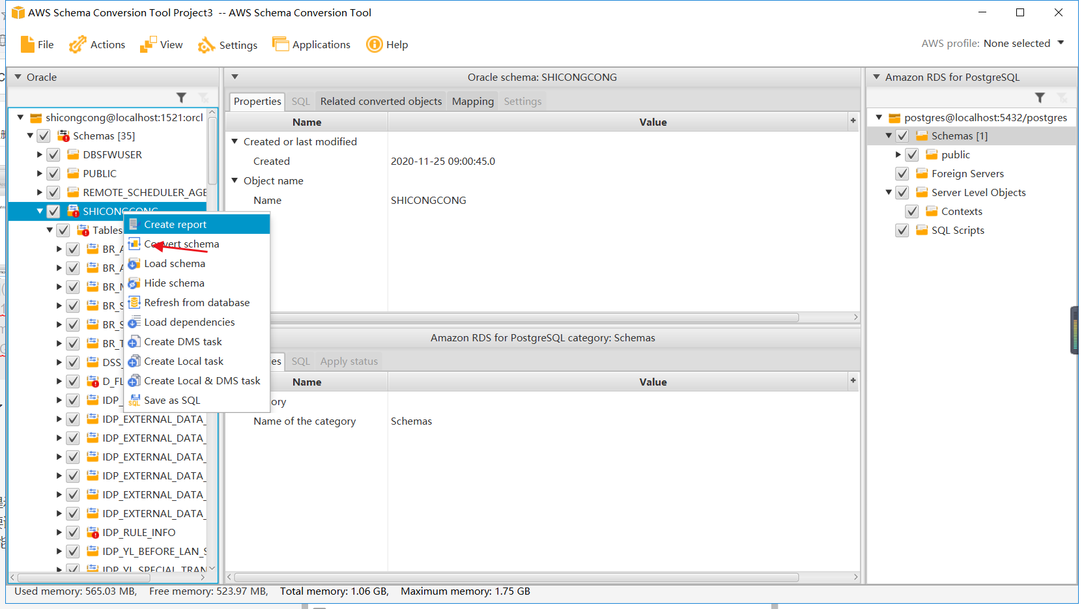Viewport: 1084px width, 609px height.
Task: Collapse the Created or last modified group
Action: click(235, 141)
